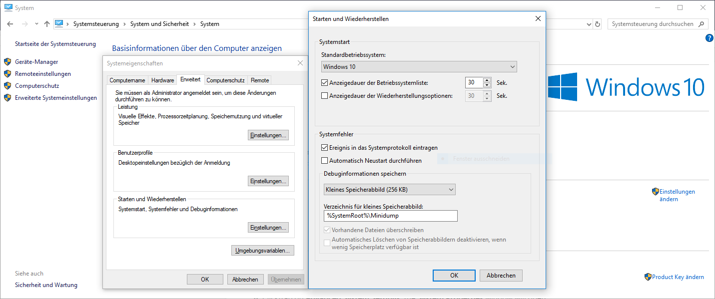Open the Standardbetriebssystem dropdown
Image resolution: width=715 pixels, height=299 pixels.
(x=419, y=67)
